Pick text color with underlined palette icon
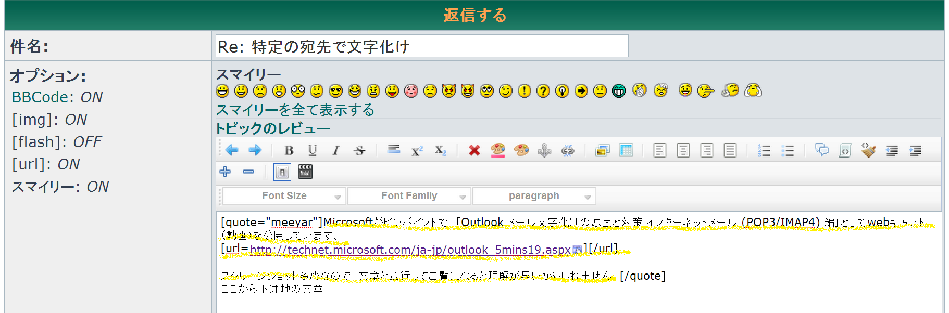This screenshot has height=313, width=949. click(x=498, y=150)
